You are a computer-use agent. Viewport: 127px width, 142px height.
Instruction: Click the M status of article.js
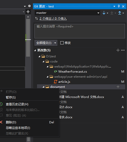coord(123,82)
